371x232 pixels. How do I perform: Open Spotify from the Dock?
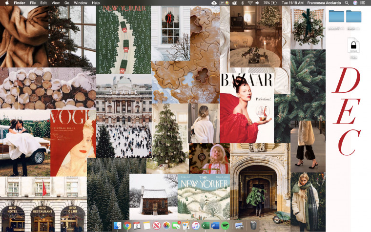point(225,226)
